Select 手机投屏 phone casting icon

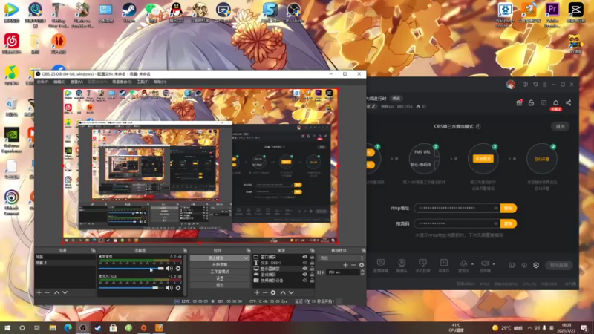[x=422, y=265]
